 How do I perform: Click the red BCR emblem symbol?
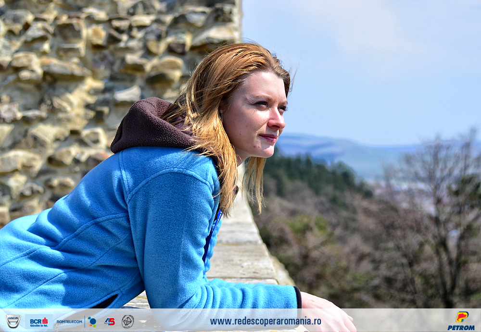click(x=45, y=320)
